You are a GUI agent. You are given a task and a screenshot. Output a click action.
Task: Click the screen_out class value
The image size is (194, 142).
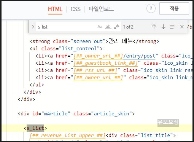pyautogui.click(x=88, y=41)
